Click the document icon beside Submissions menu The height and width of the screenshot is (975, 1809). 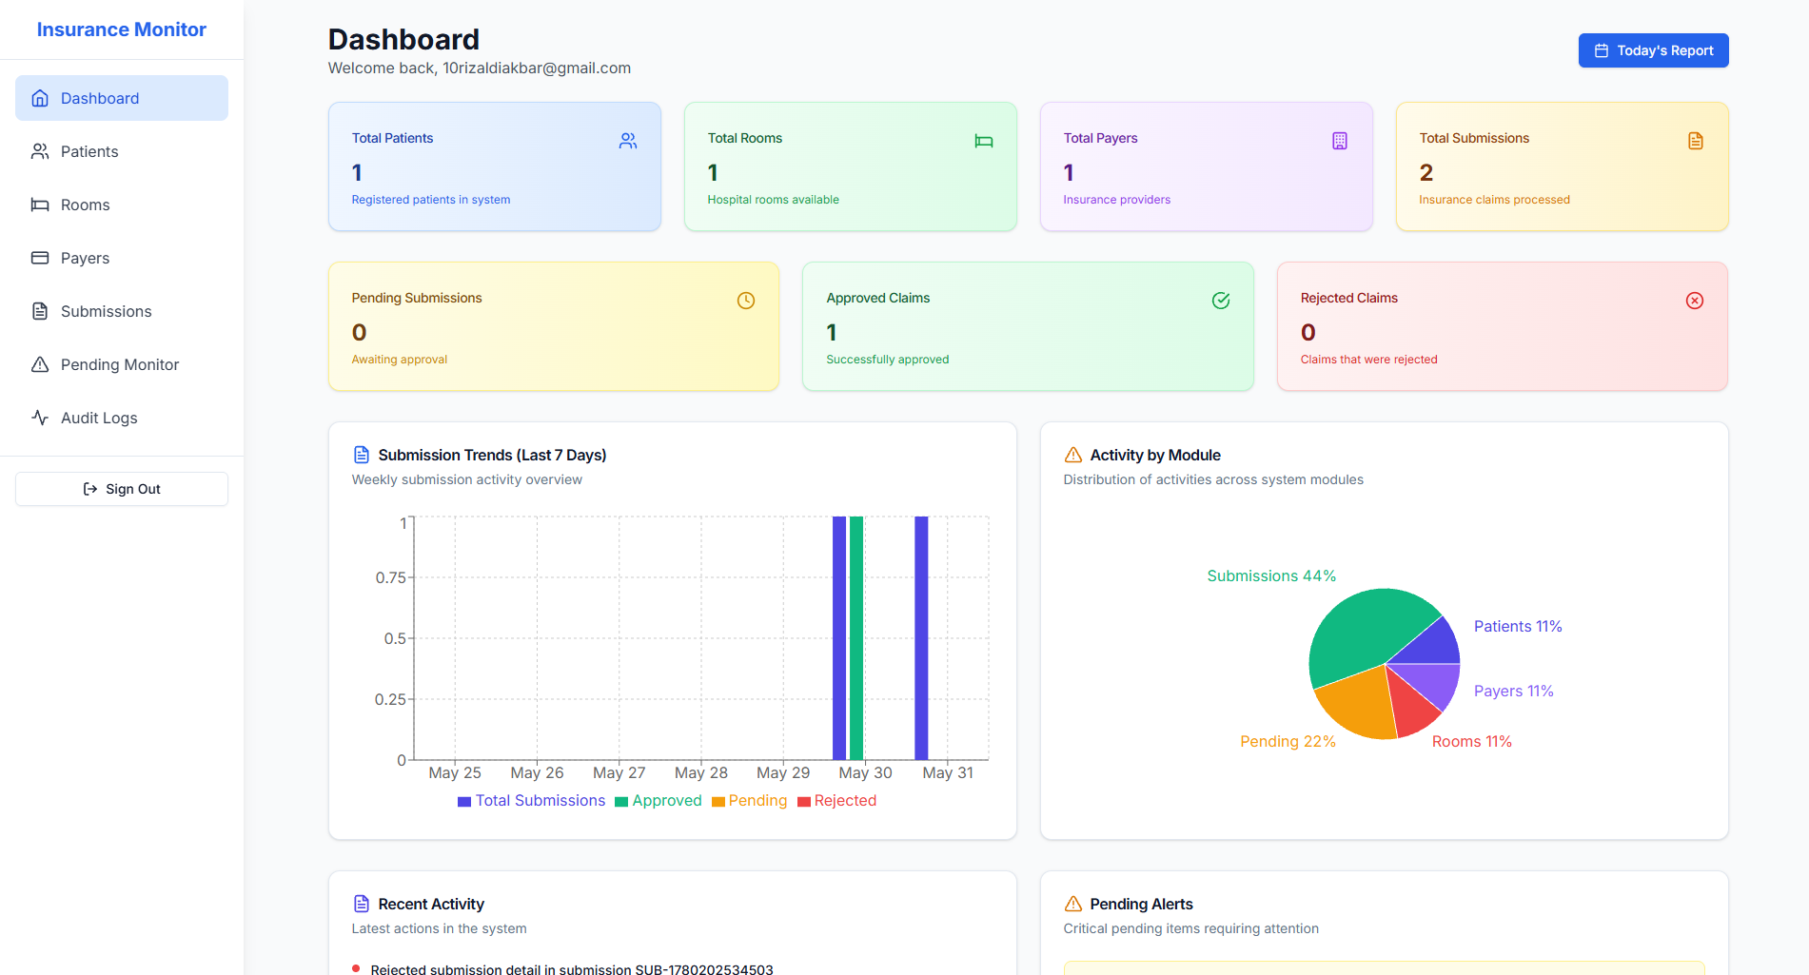coord(40,311)
